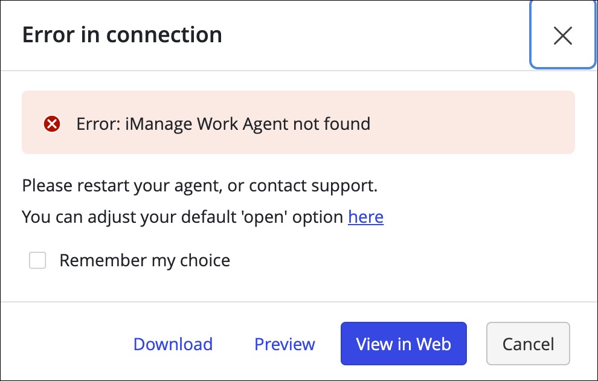Select the error message text about Work Agent
598x381 pixels.
(x=223, y=123)
